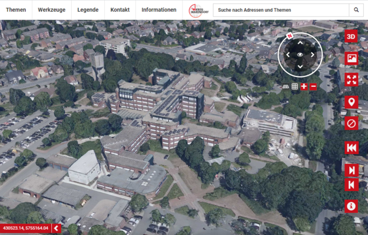Toggle the 3D view button

352,36
